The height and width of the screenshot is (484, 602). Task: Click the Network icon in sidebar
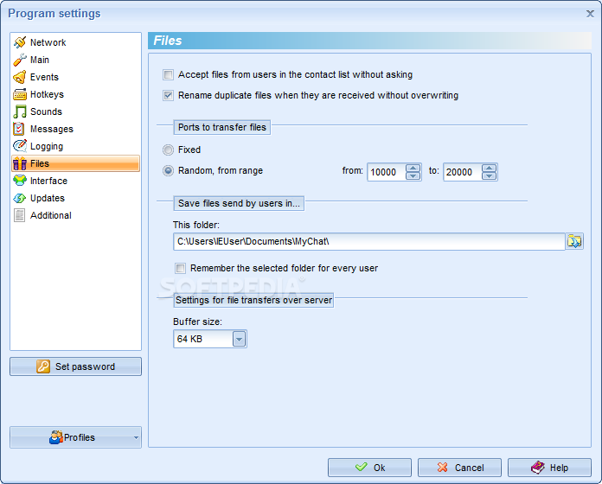[20, 42]
